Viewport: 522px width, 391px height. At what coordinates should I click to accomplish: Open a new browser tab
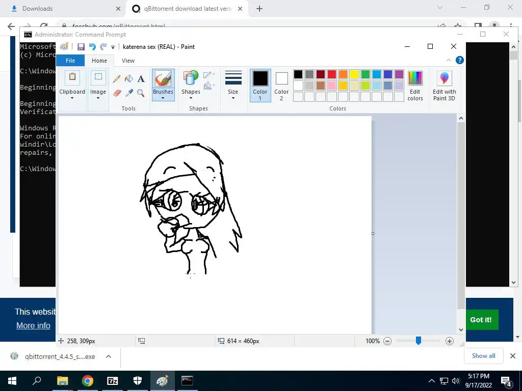coord(259,9)
